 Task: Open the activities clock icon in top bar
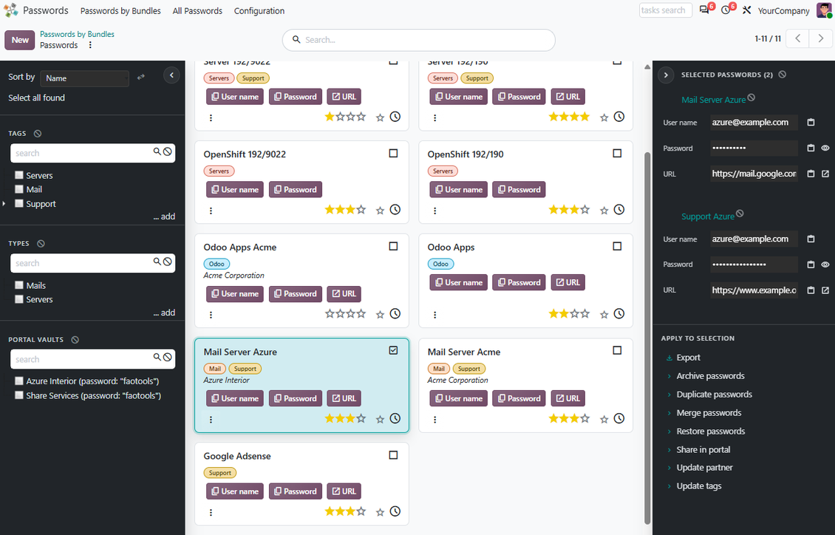click(x=726, y=10)
